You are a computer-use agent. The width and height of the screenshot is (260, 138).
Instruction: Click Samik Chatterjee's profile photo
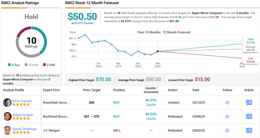tap(7, 130)
